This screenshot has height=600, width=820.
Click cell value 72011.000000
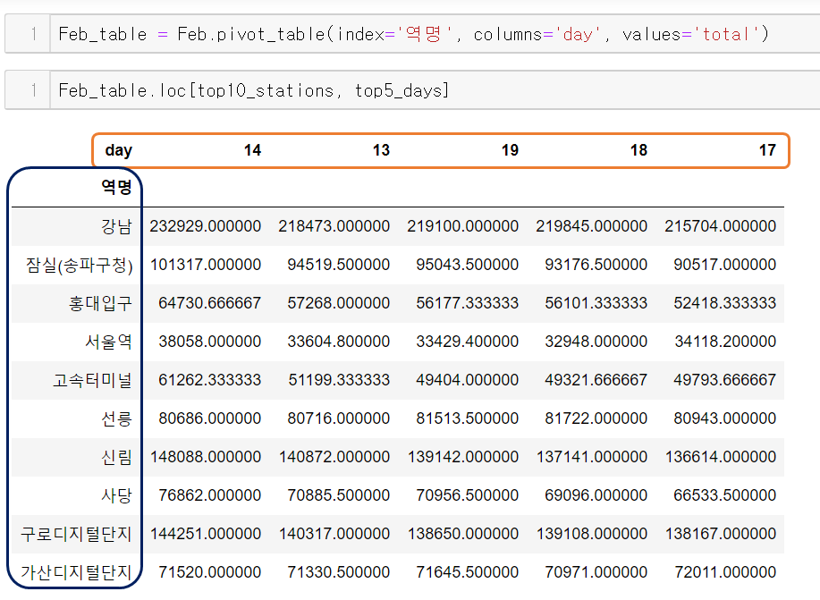click(725, 572)
